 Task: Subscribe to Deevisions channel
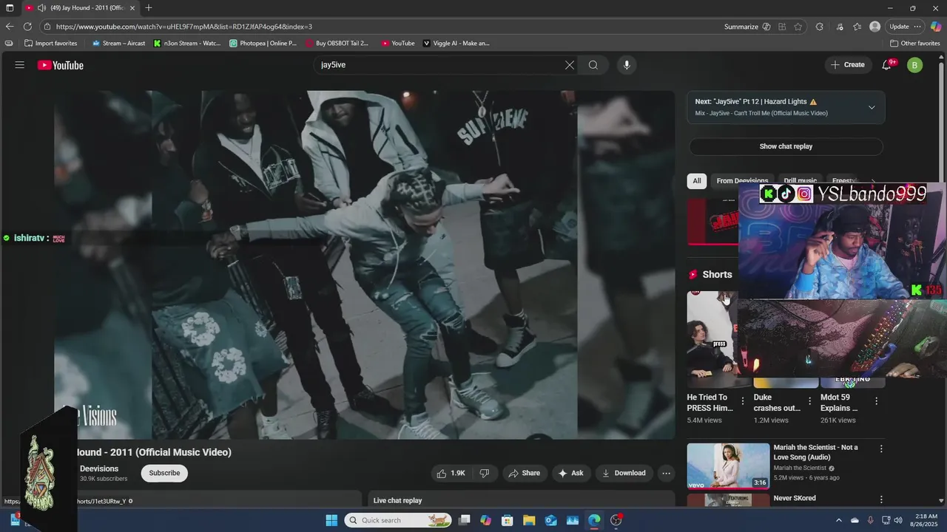click(x=164, y=473)
